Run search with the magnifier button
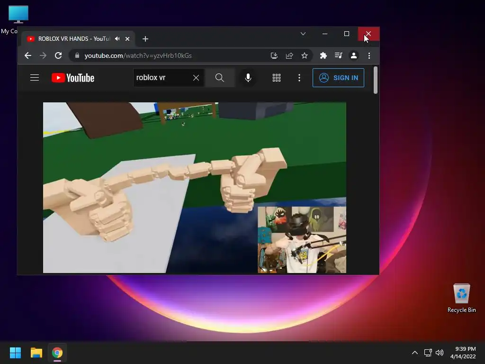485x364 pixels. pos(220,78)
